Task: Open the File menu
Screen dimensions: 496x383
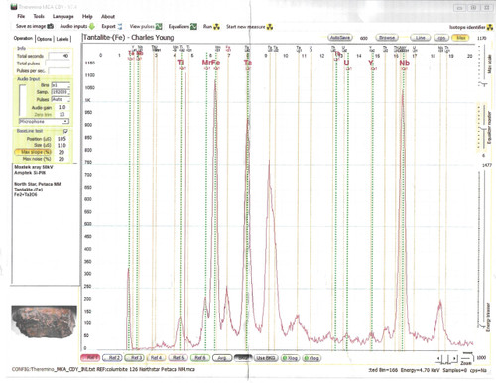Action: [21, 16]
